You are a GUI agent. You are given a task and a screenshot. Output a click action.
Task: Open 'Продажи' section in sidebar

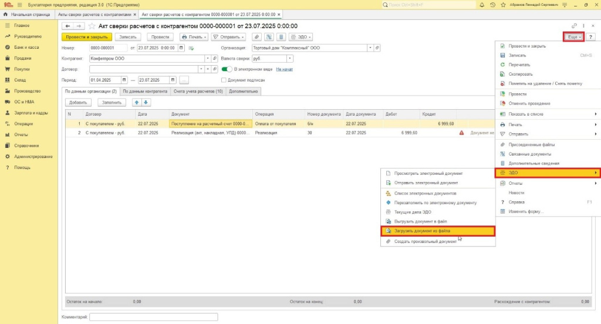pos(22,58)
